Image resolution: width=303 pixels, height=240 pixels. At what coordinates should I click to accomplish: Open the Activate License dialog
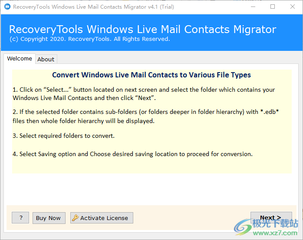pyautogui.click(x=102, y=218)
